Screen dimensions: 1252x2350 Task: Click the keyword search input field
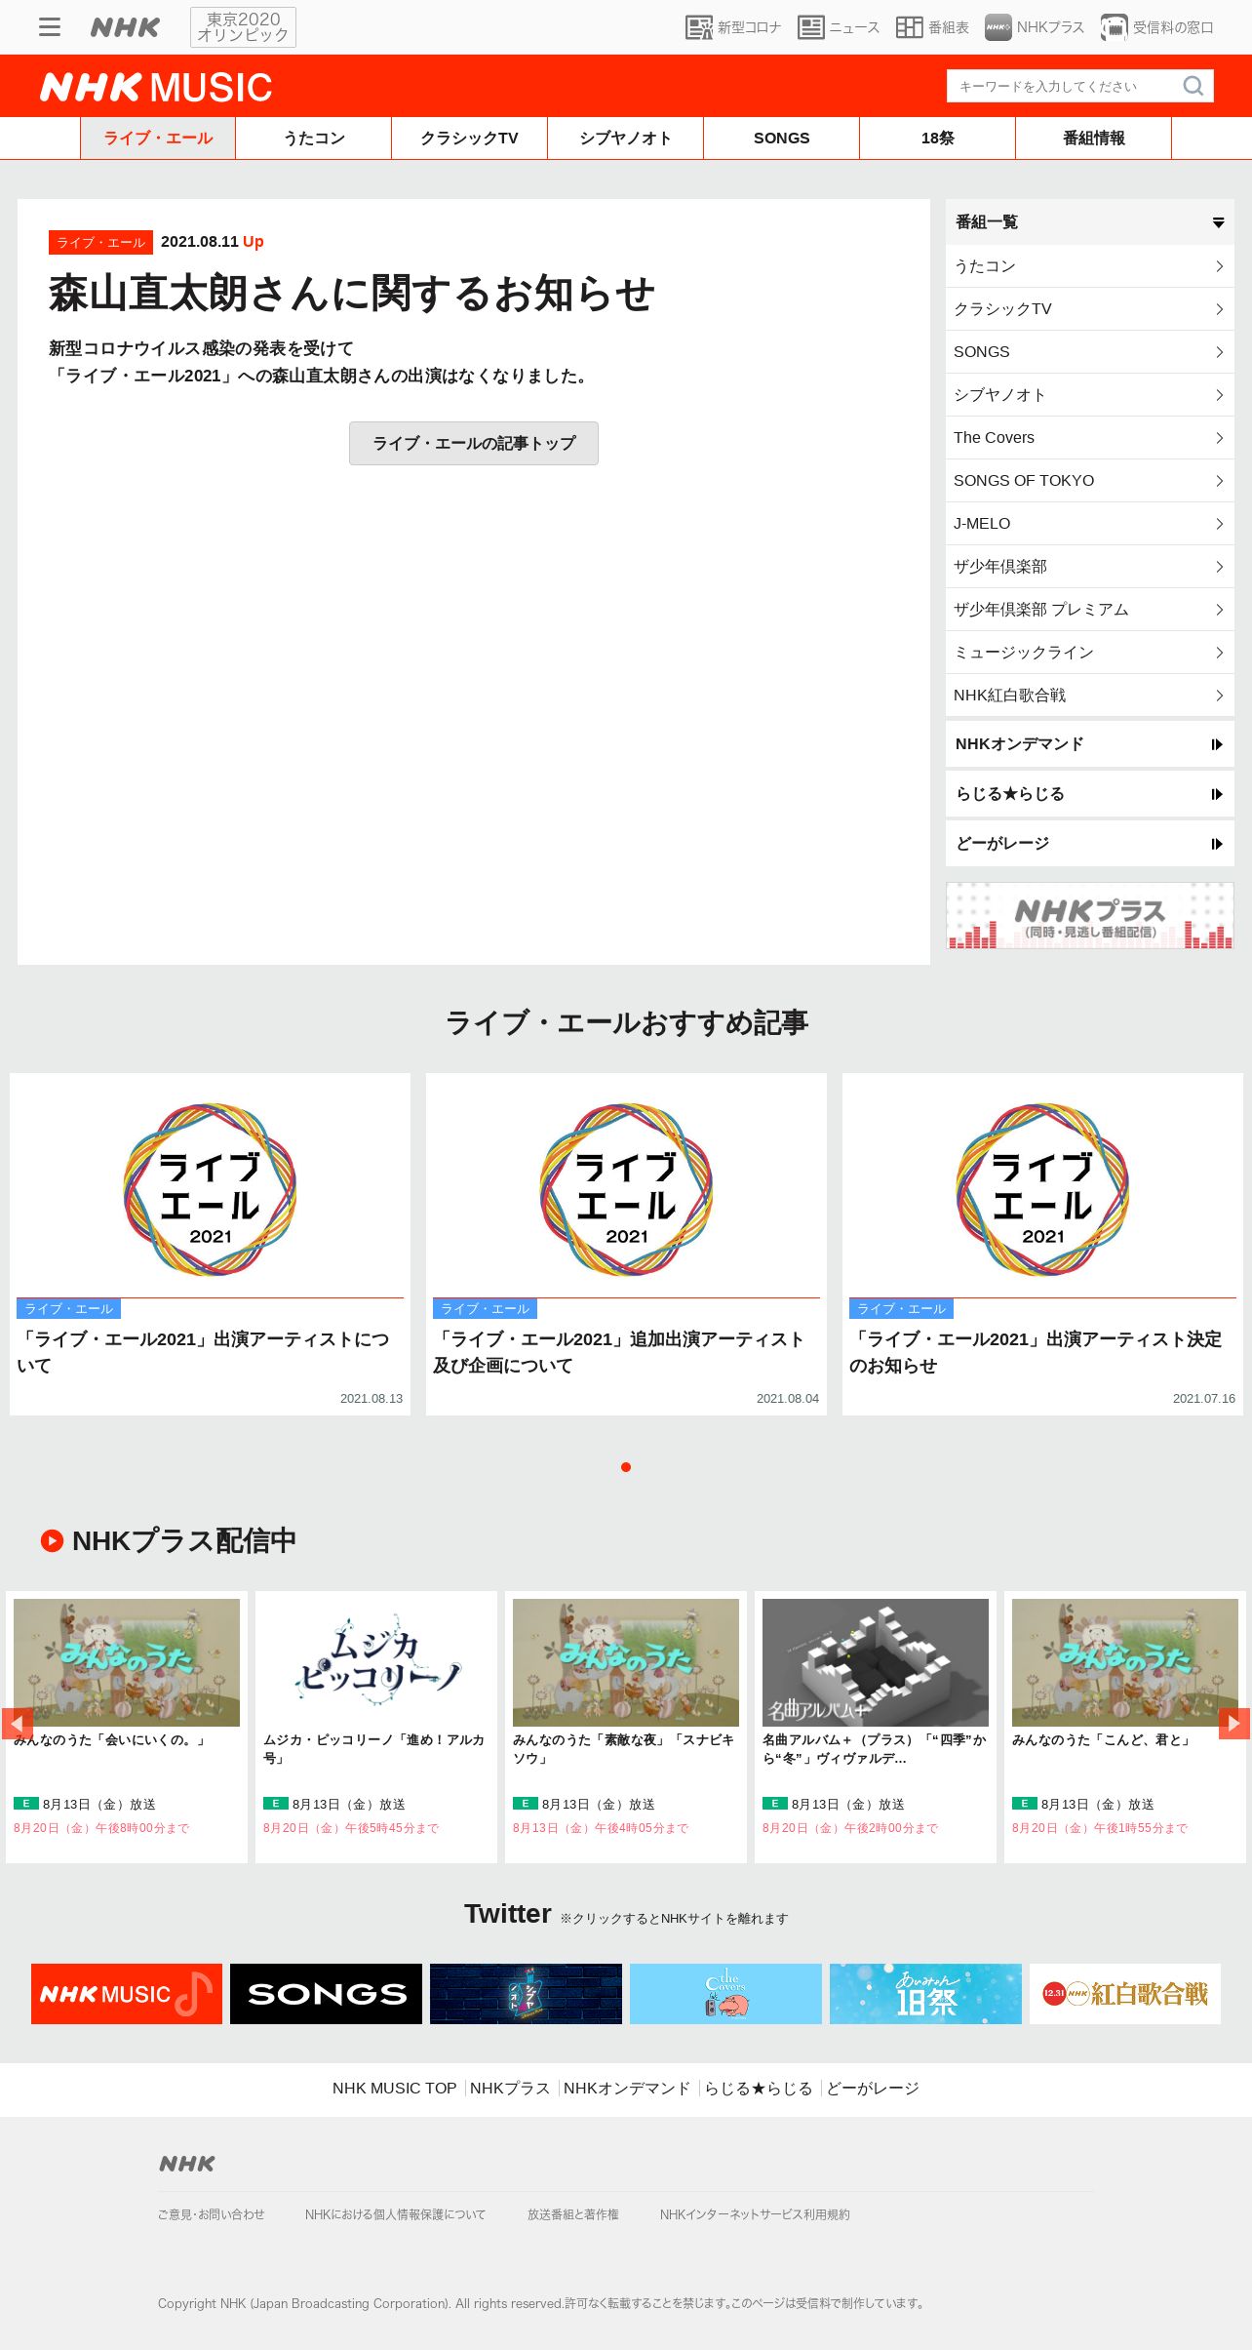click(x=1063, y=86)
